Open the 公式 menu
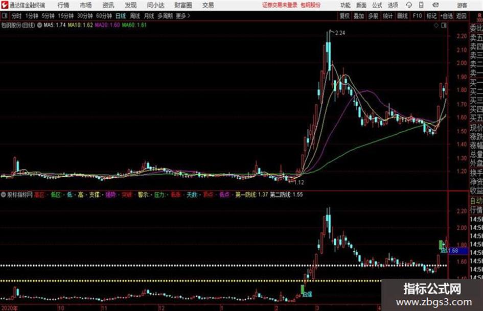This screenshot has width=483, height=311. [x=377, y=5]
